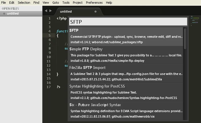
Task: Click the package list scrollbar thumb
Action: [x=185, y=39]
